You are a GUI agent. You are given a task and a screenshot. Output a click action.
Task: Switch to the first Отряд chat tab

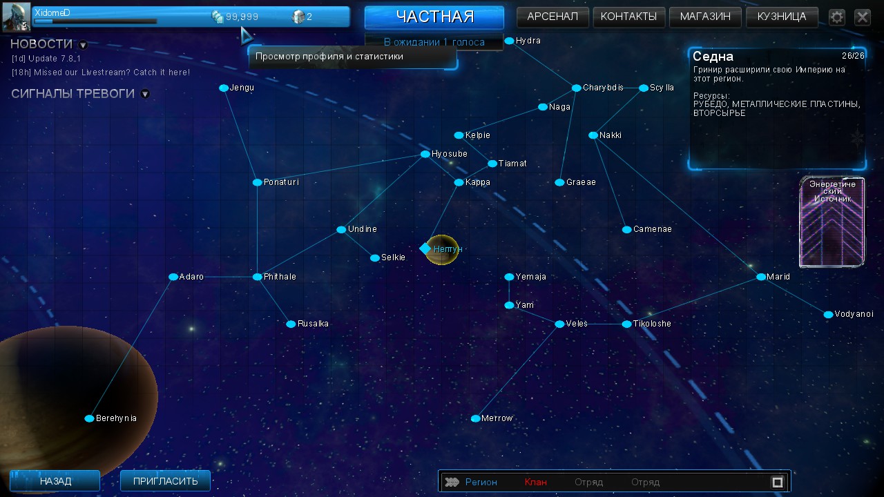tap(588, 482)
